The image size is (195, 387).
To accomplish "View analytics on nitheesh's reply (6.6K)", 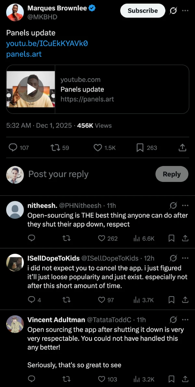I will point(144,238).
